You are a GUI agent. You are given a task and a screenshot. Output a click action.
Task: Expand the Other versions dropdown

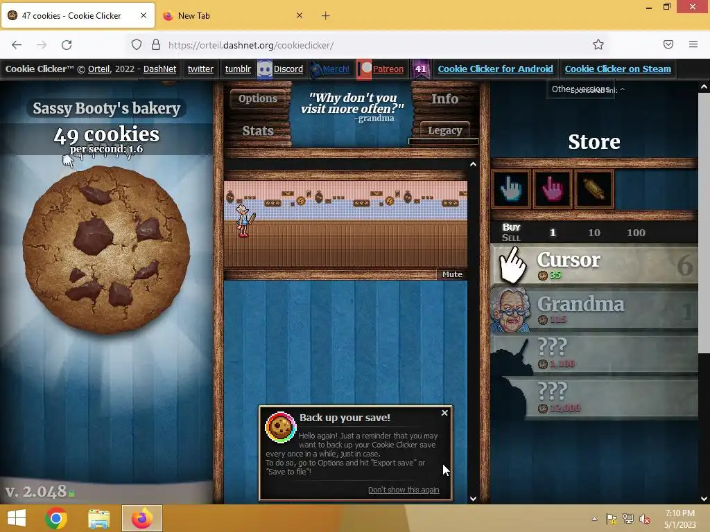(581, 89)
